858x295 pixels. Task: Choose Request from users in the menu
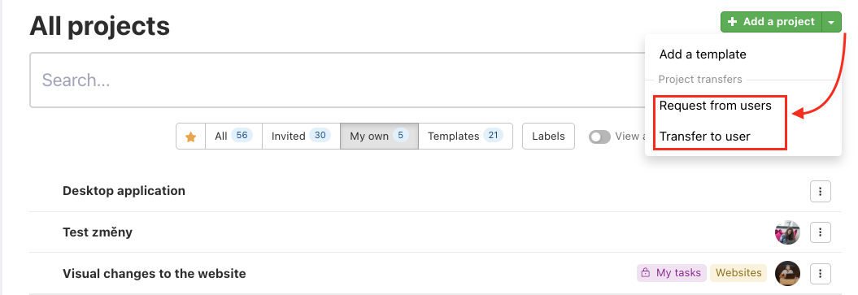click(x=715, y=106)
